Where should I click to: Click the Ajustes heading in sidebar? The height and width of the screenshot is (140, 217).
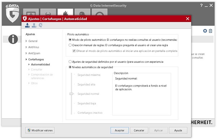point(30,34)
